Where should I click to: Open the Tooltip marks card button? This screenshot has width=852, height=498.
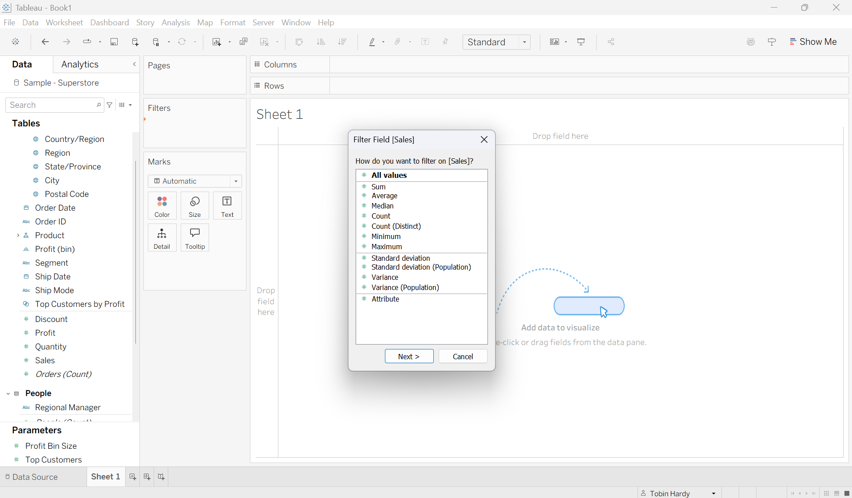click(x=195, y=238)
